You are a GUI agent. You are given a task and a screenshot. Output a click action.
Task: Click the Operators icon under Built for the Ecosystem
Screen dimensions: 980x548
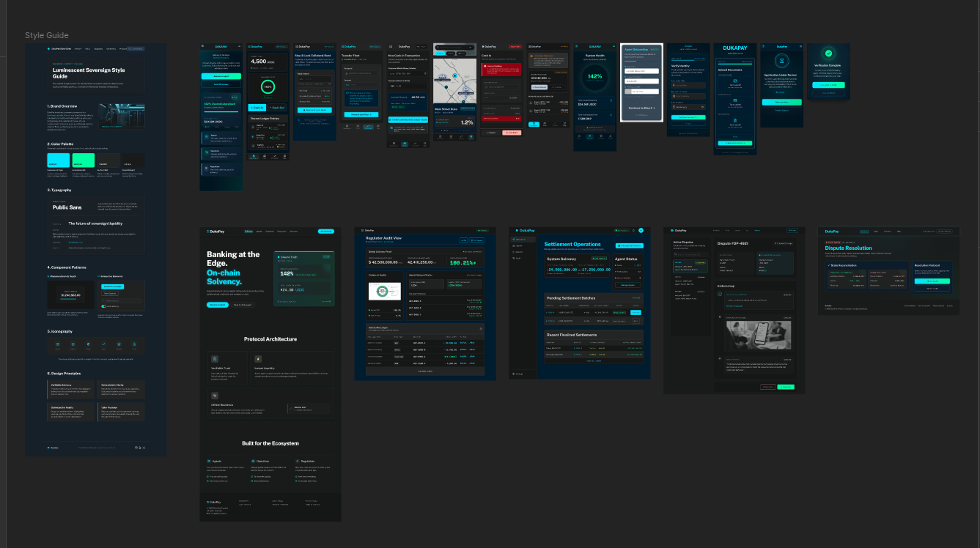[x=254, y=461]
